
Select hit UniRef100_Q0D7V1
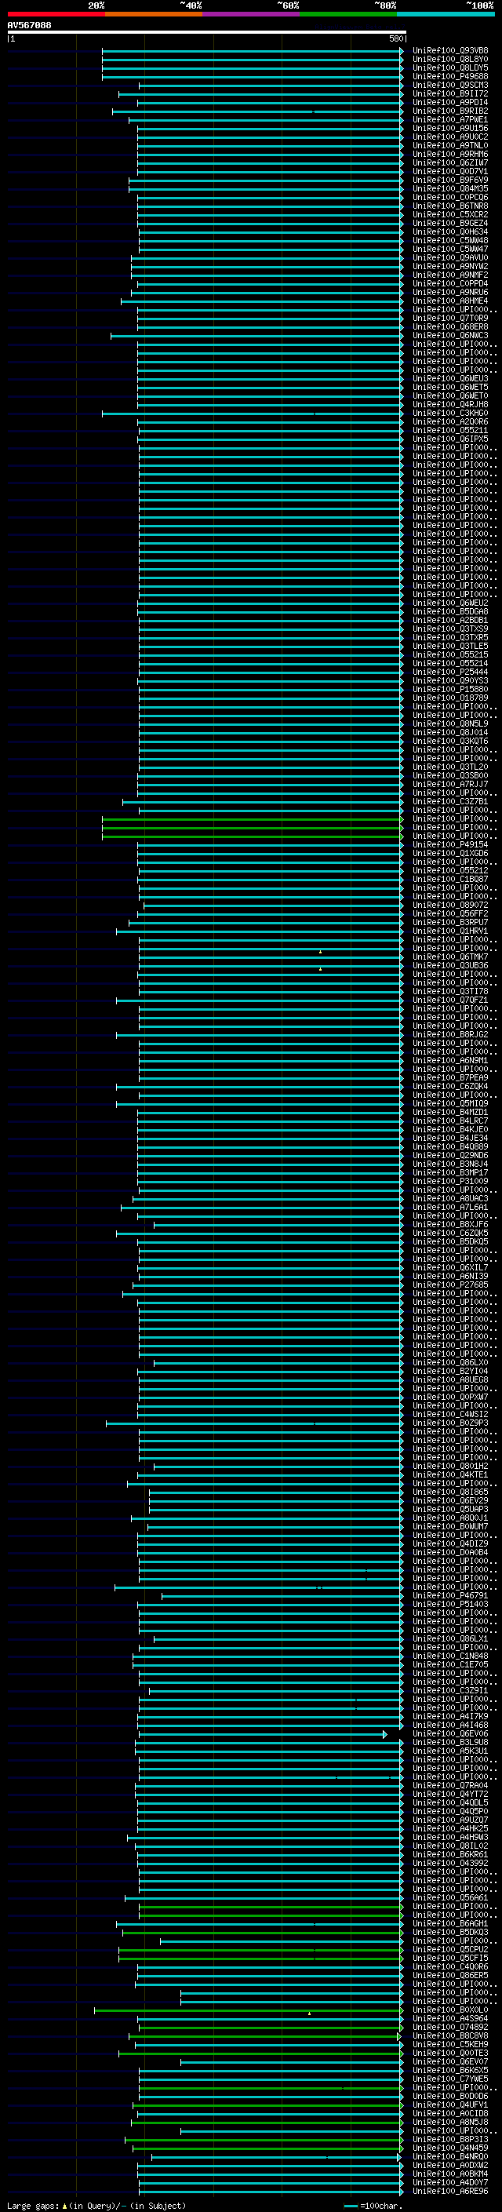pyautogui.click(x=450, y=172)
